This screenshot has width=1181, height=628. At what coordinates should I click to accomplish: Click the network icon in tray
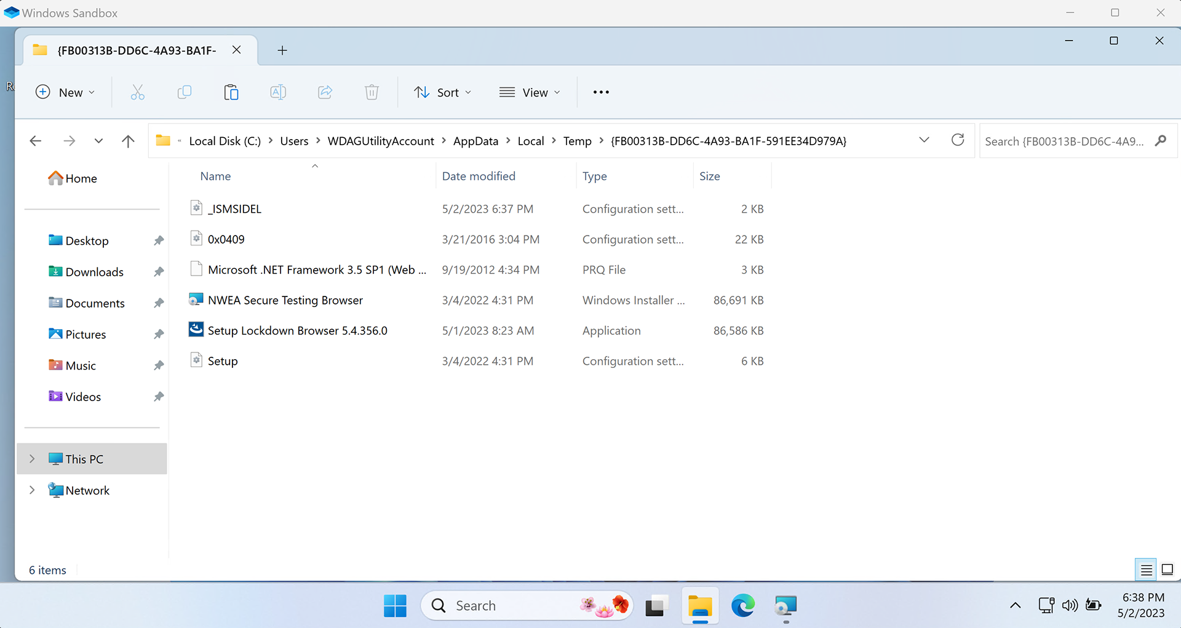click(x=1046, y=605)
